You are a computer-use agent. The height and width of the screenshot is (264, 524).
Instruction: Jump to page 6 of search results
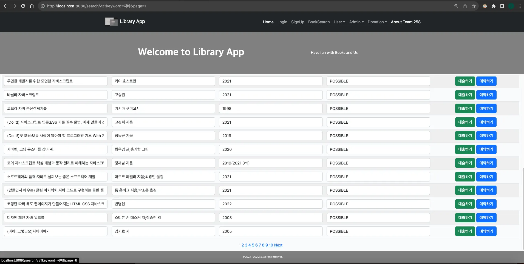point(256,245)
